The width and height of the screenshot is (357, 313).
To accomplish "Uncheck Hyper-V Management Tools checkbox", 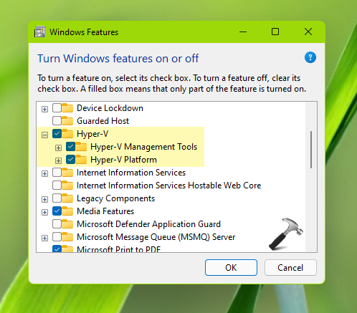I will click(71, 147).
